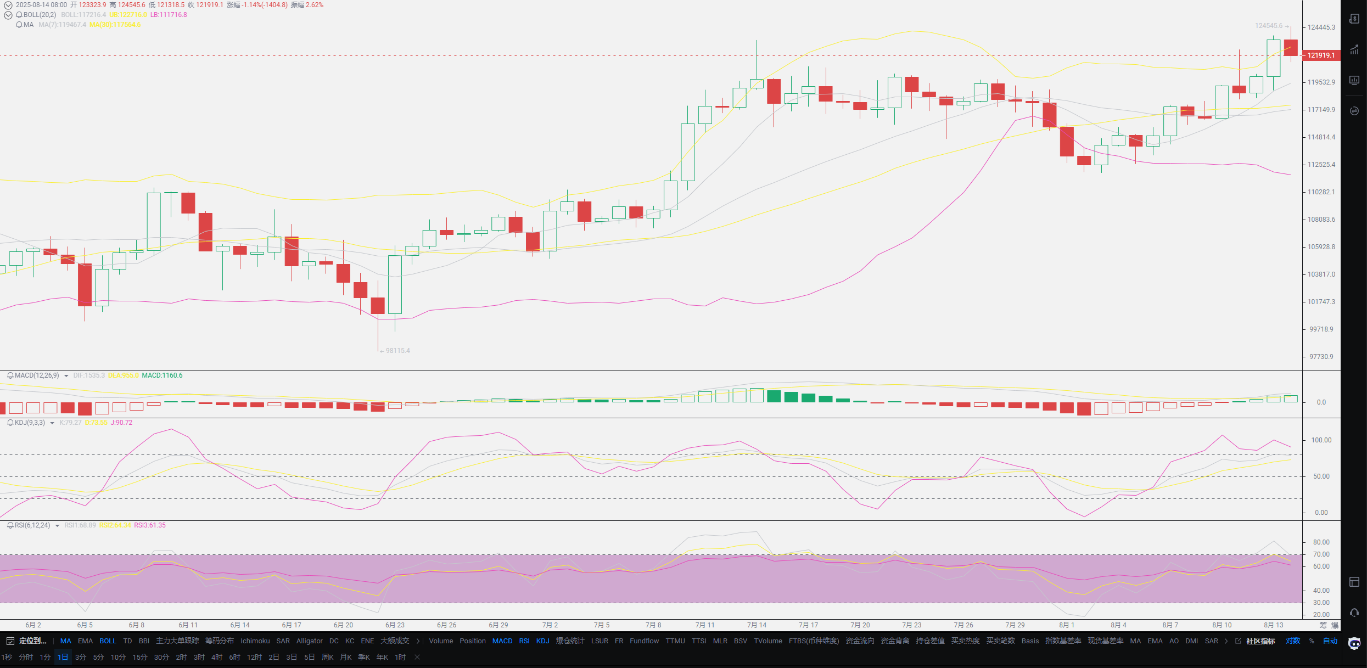Open the RSI(6,12,24) dropdown arrow
This screenshot has width=1367, height=668.
click(57, 526)
